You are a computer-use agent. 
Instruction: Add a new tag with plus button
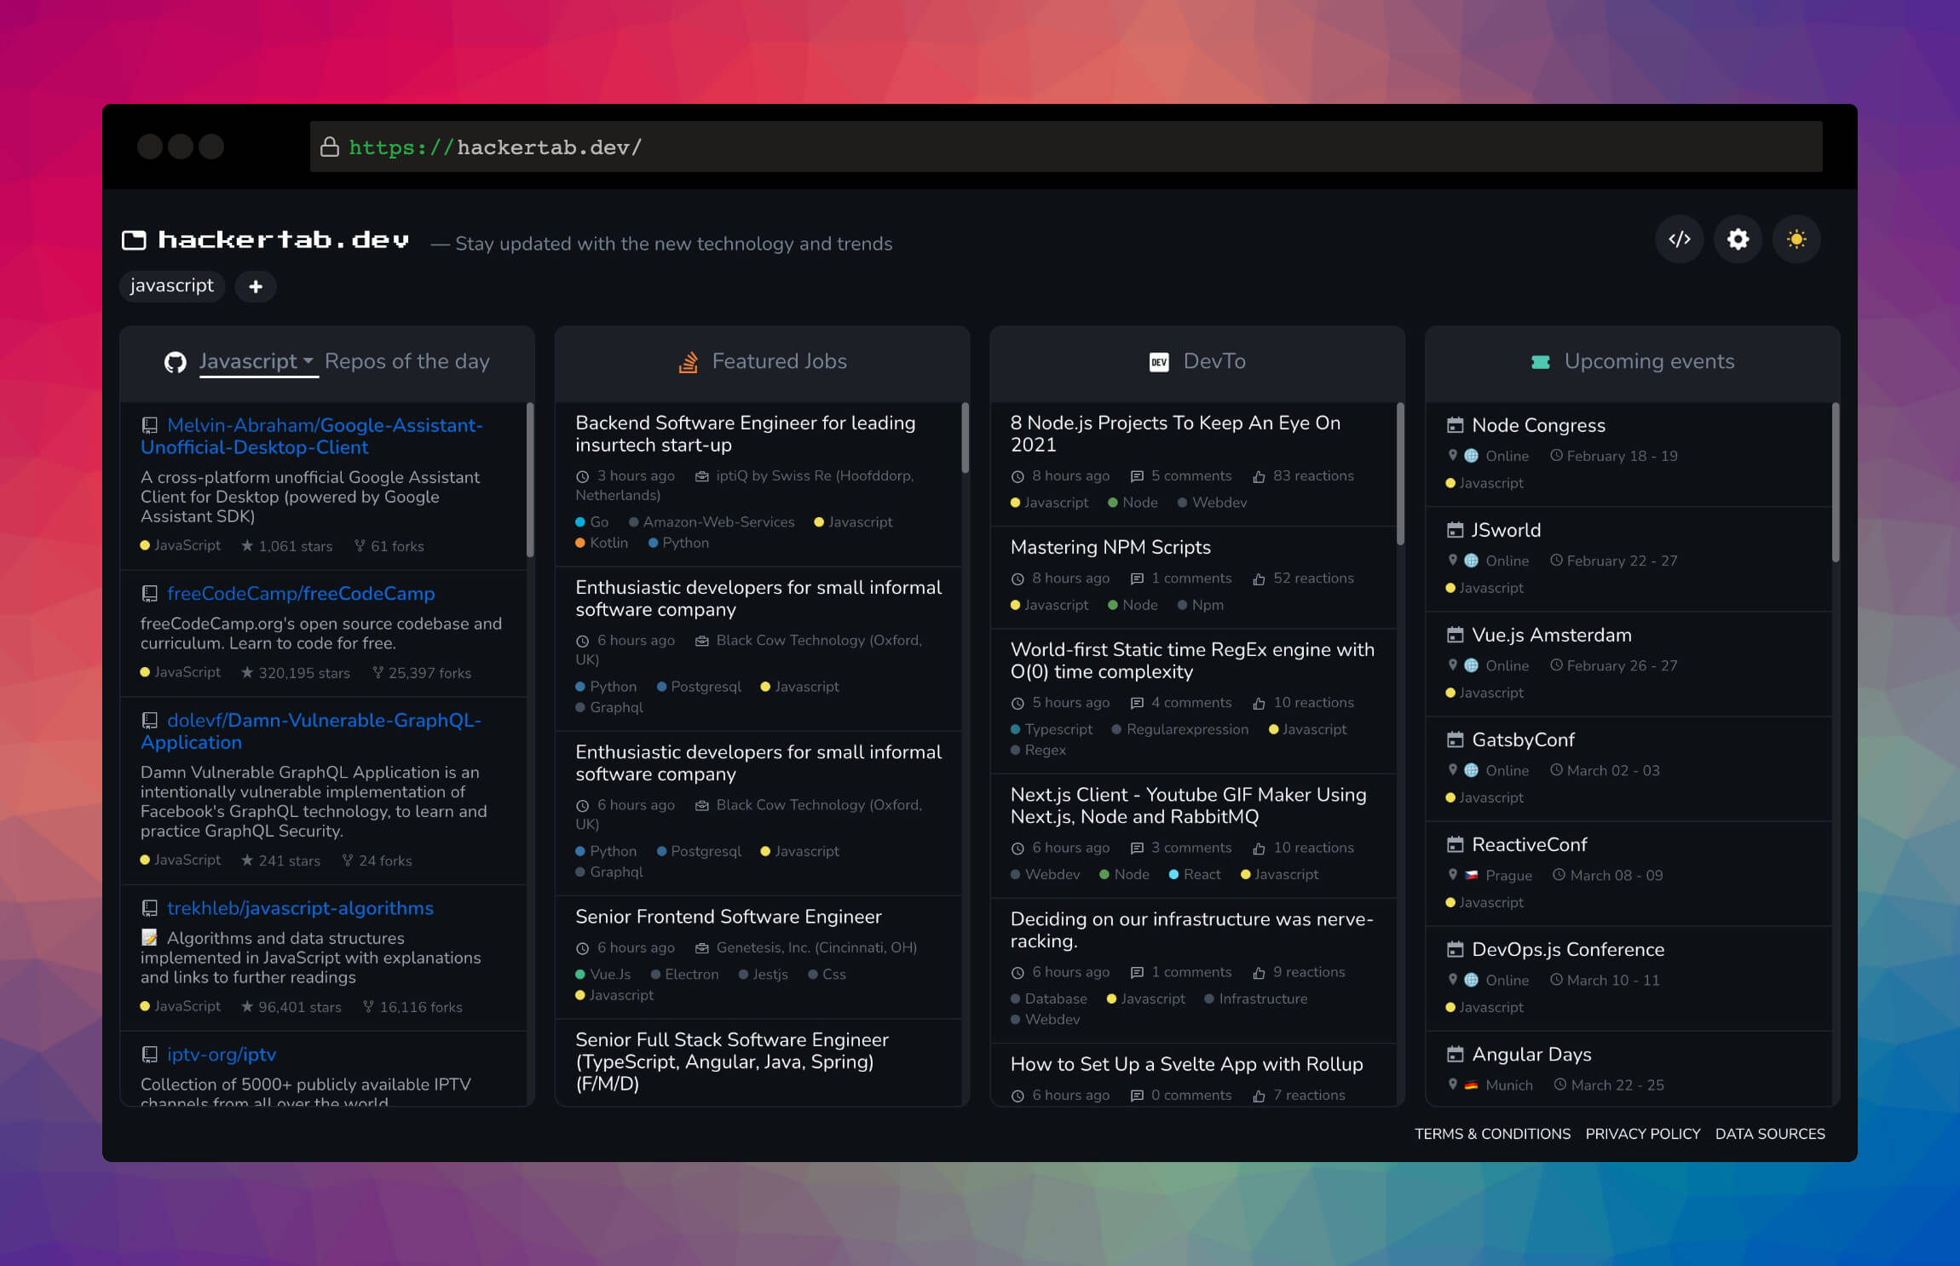pos(255,287)
